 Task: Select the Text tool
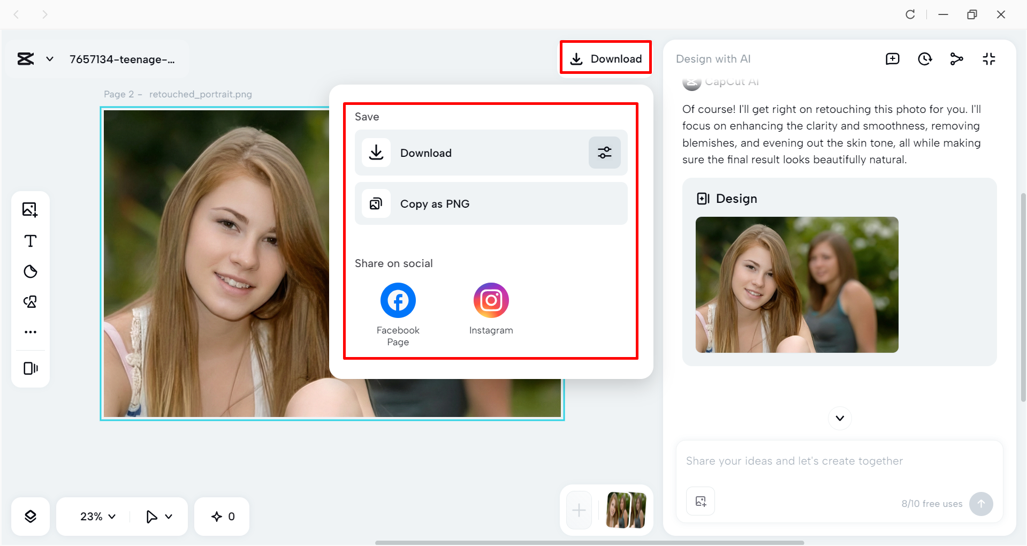coord(31,241)
